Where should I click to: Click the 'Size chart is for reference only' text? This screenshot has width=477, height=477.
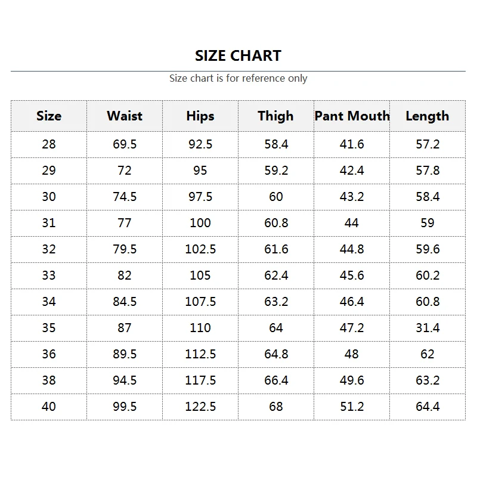pos(238,78)
